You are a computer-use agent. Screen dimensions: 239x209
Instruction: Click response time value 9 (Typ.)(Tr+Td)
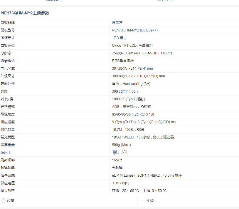click(124, 122)
